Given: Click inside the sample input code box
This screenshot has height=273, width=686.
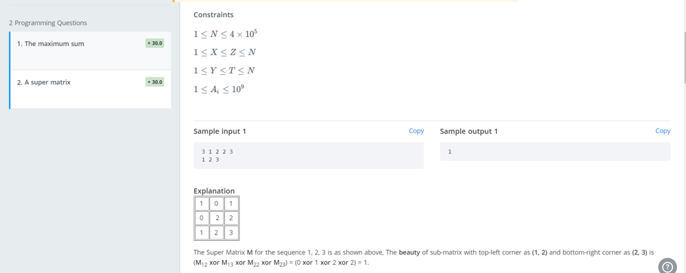Looking at the screenshot, I should 309,155.
